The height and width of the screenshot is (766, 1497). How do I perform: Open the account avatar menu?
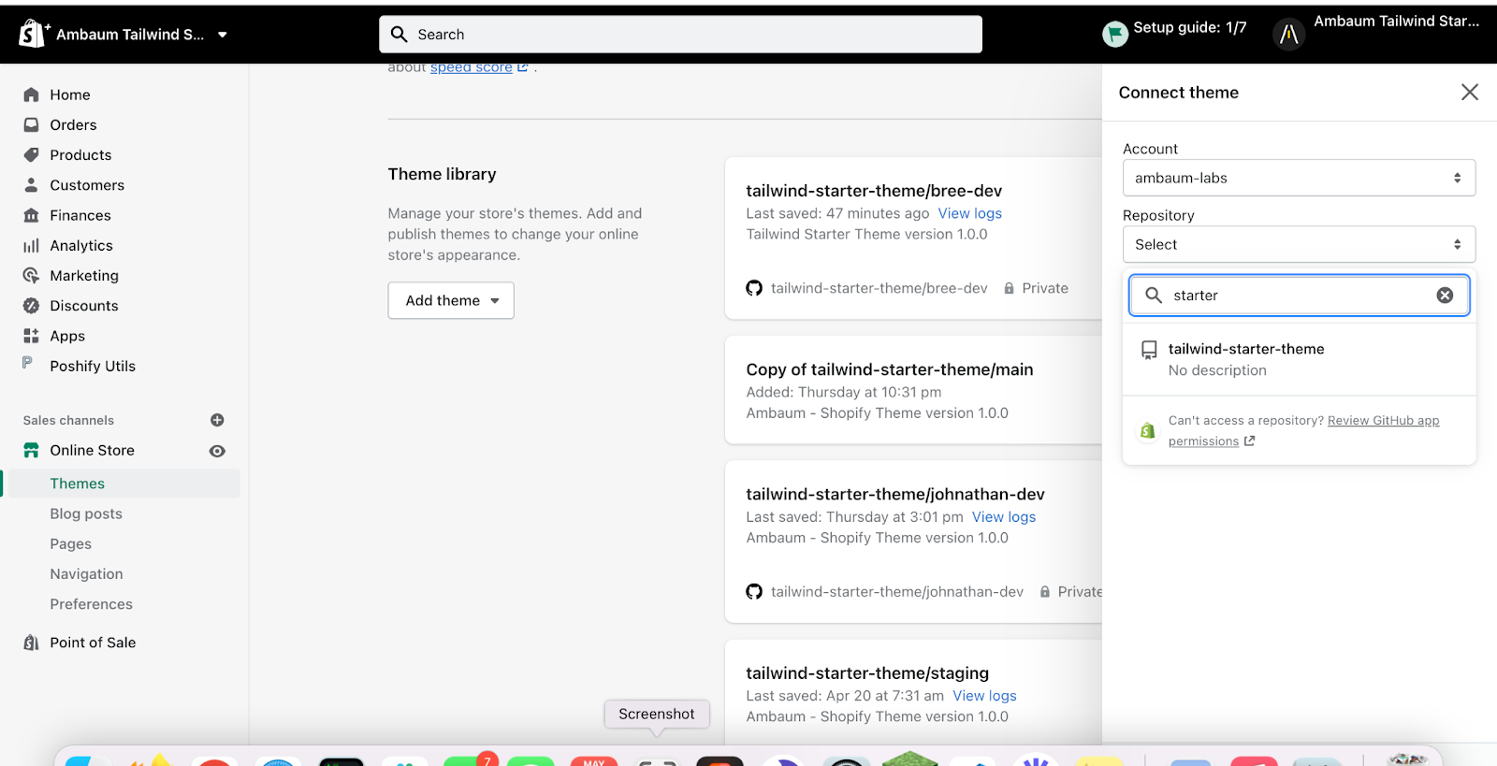pos(1288,35)
